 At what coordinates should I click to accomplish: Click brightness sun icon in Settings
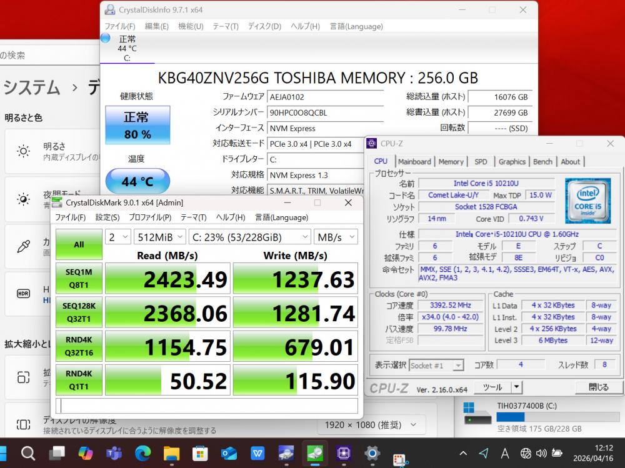(x=24, y=151)
